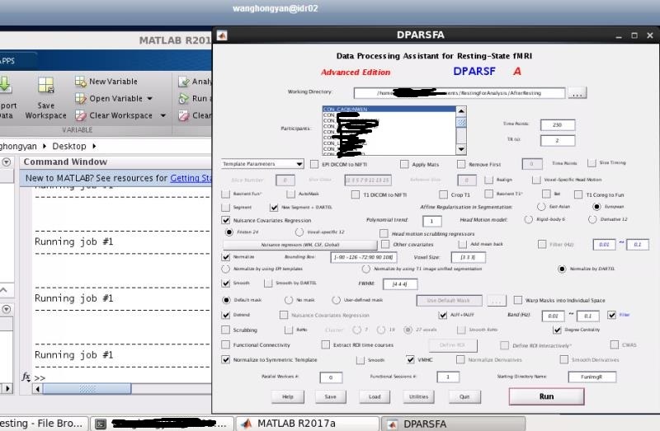The image size is (660, 431).
Task: Click the Voxel Size input field
Action: pos(468,257)
